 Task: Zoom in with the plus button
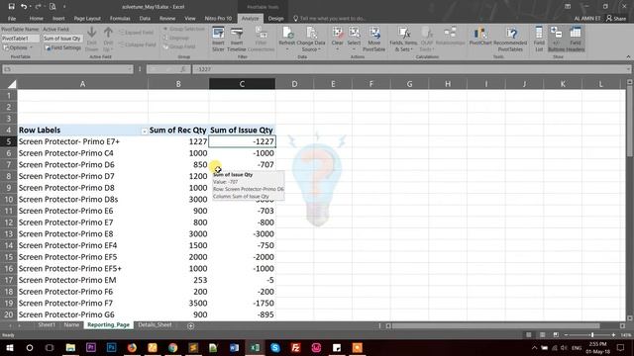(x=613, y=335)
